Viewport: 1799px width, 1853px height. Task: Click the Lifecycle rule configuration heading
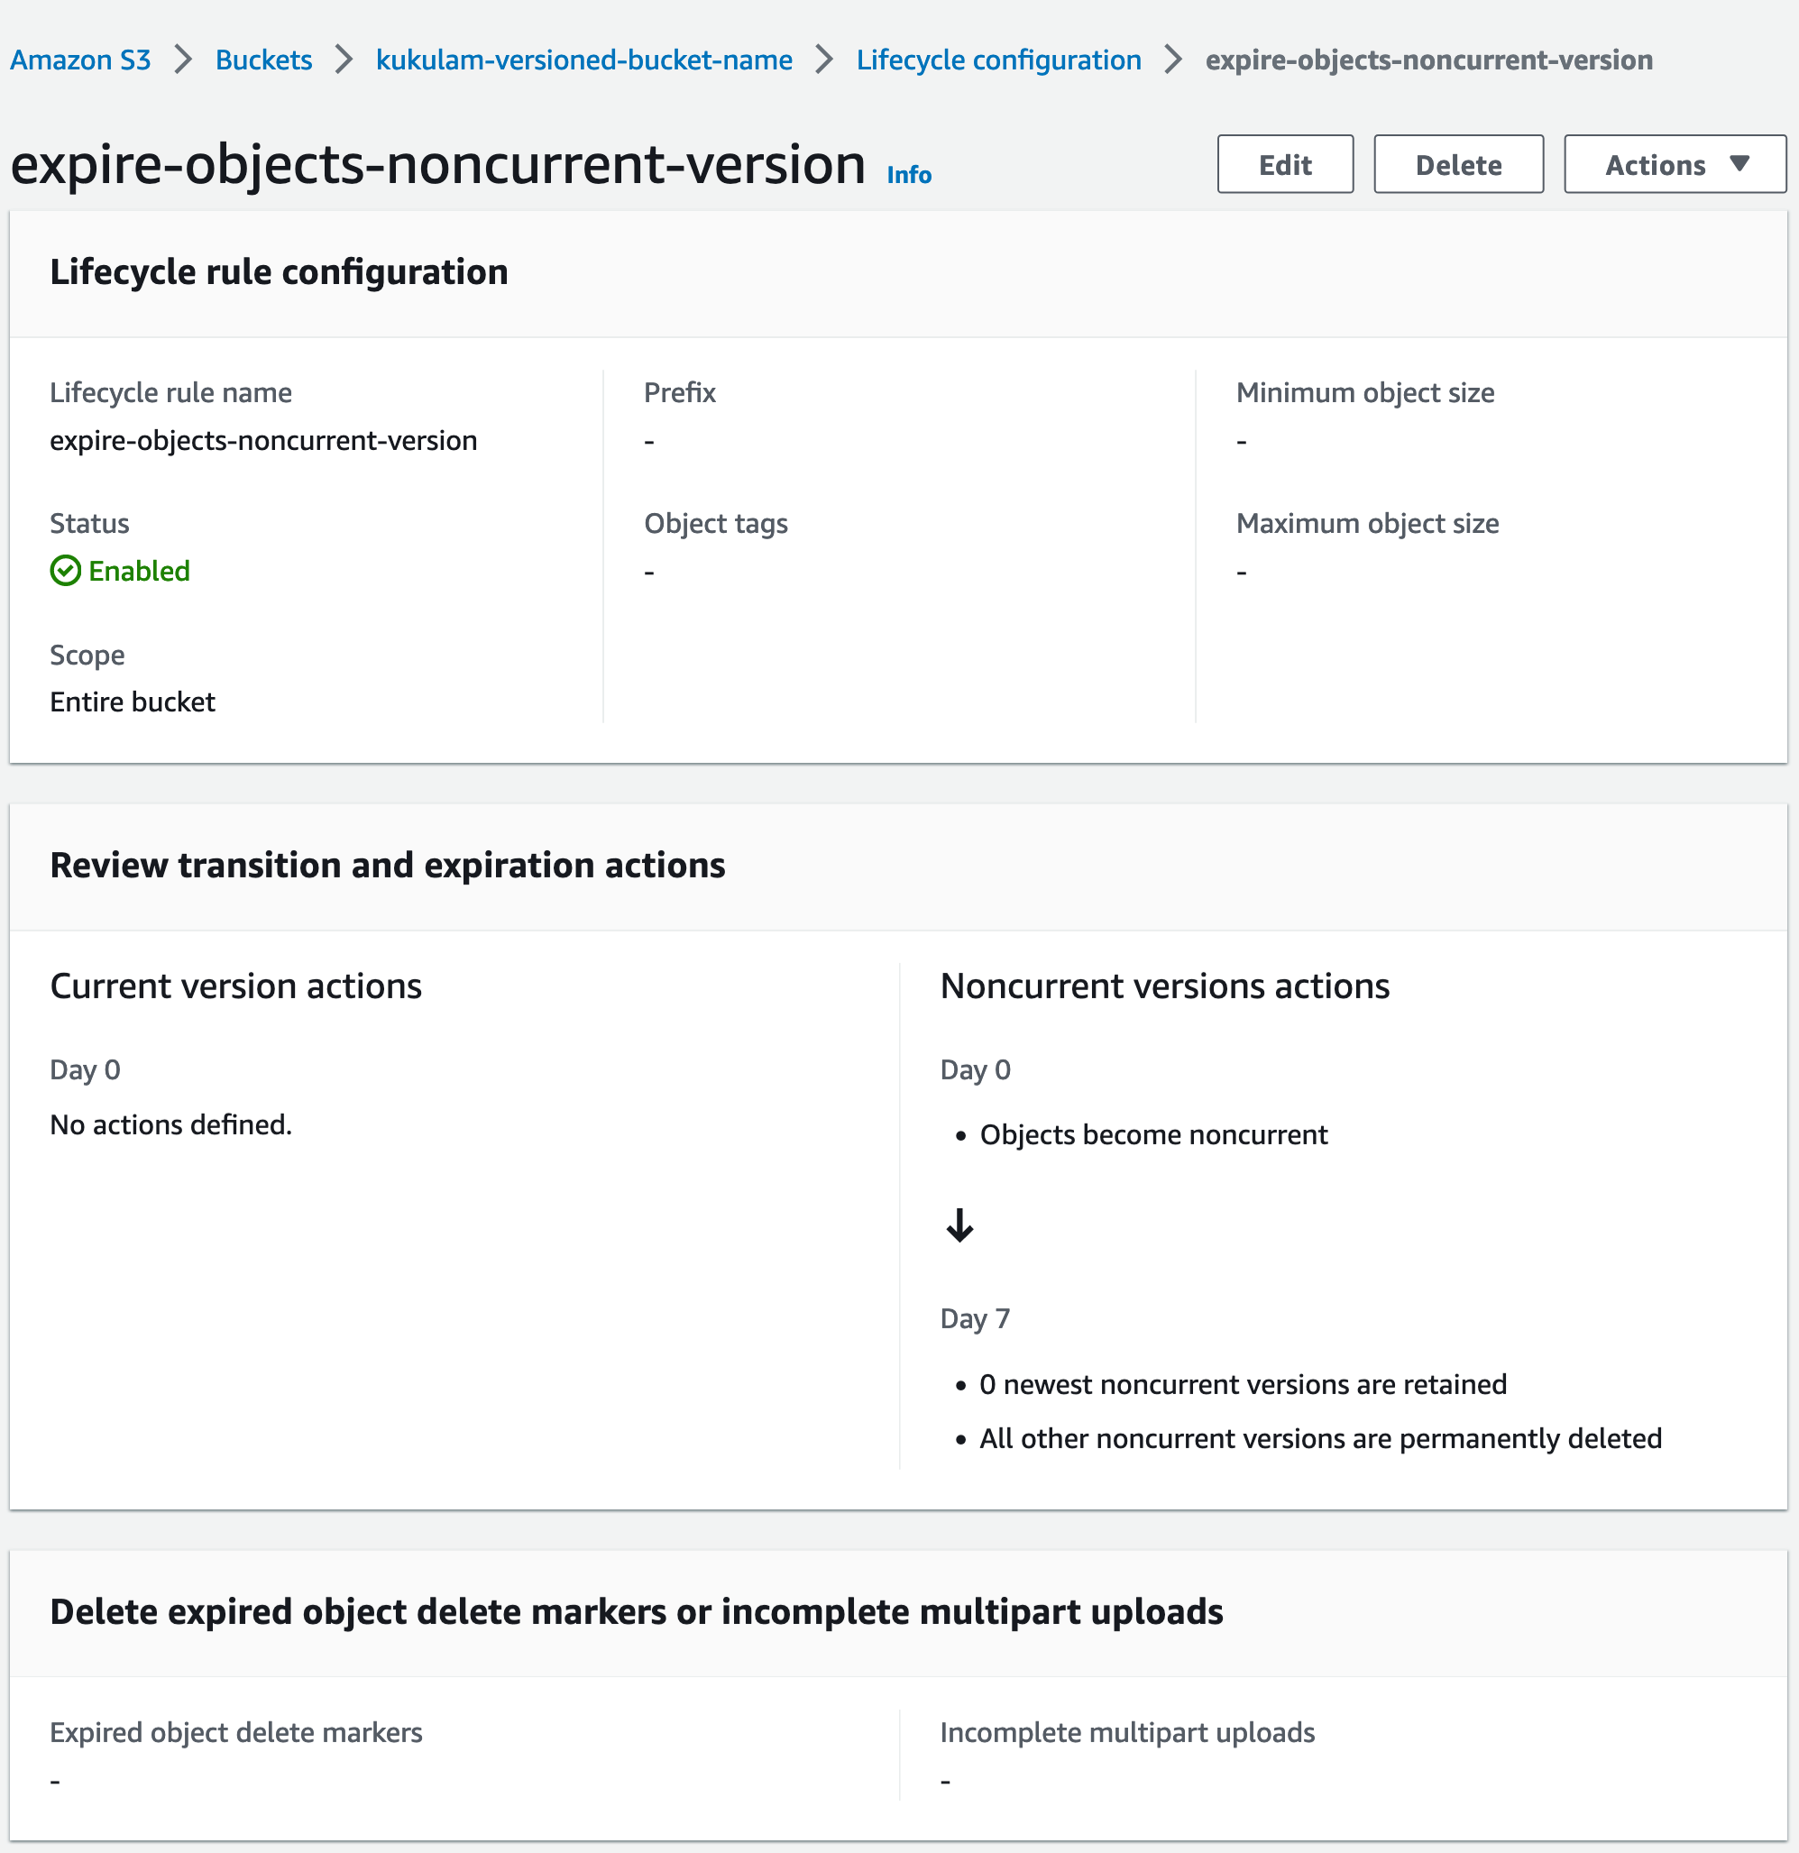(x=279, y=272)
